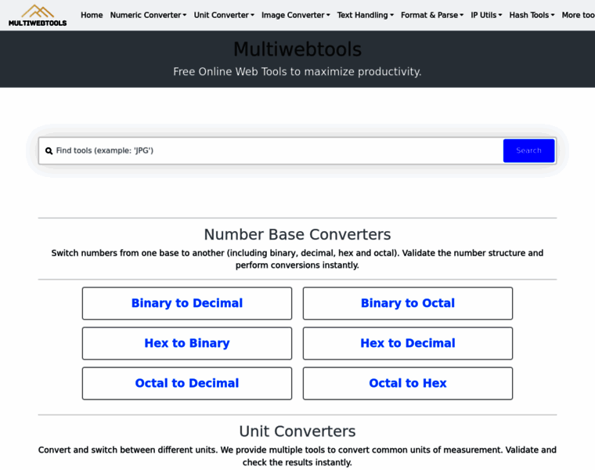
Task: Focus the Find tools search field
Action: [278, 150]
